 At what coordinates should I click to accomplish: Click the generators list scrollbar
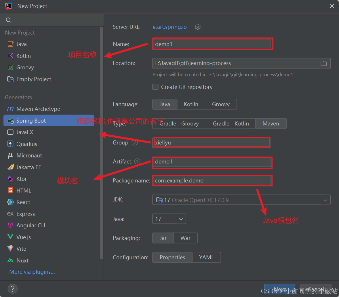(102, 143)
